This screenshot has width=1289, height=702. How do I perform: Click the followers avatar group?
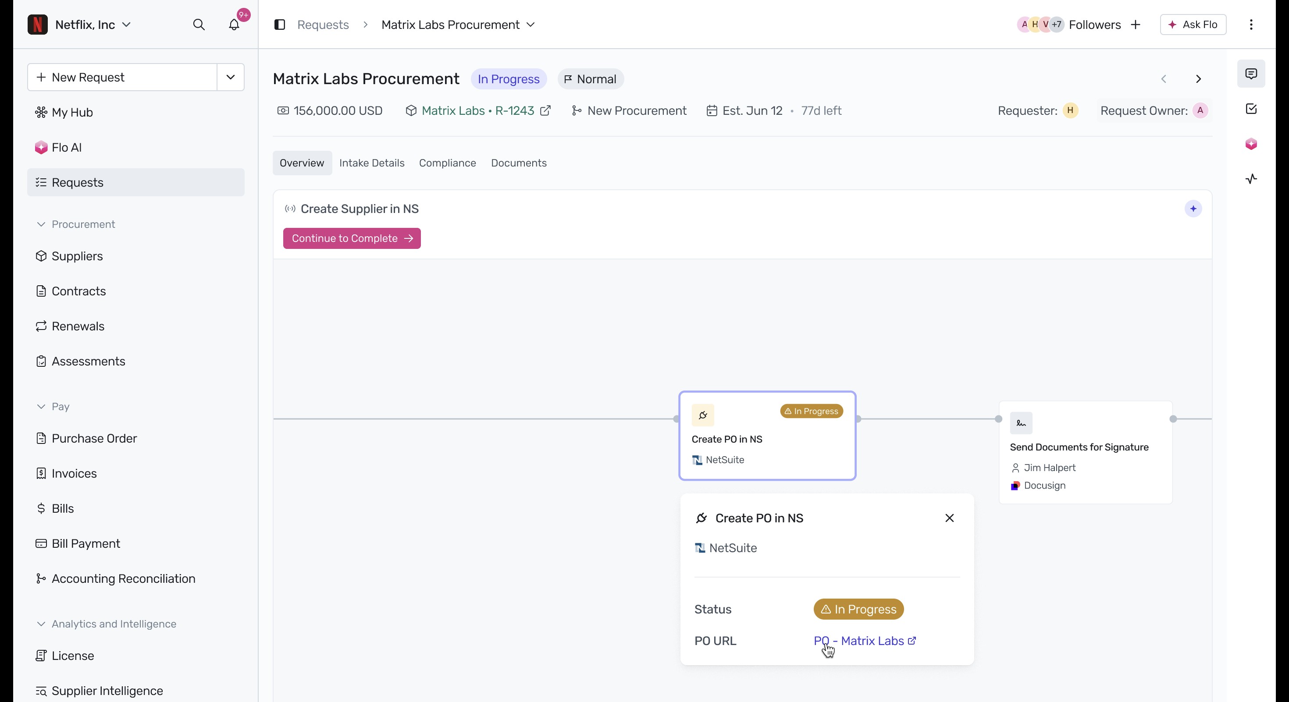(1041, 25)
